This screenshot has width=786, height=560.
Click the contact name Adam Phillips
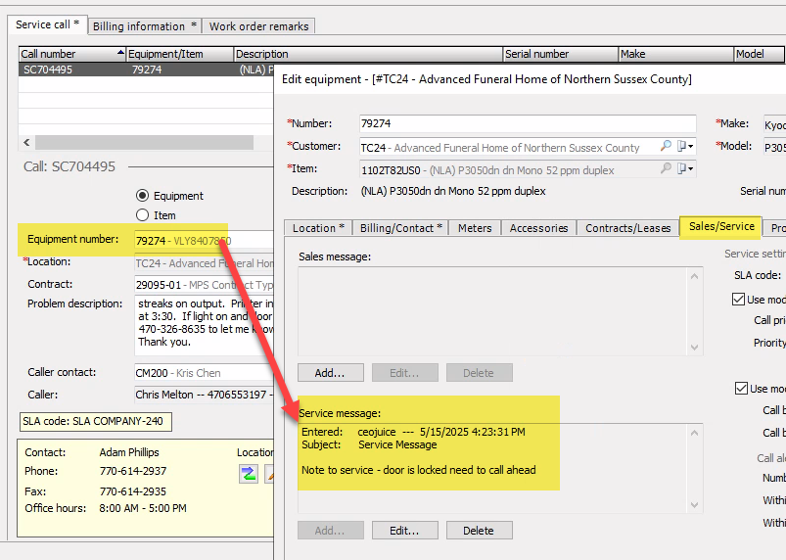(129, 452)
